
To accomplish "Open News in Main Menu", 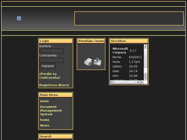I will (44, 125).
